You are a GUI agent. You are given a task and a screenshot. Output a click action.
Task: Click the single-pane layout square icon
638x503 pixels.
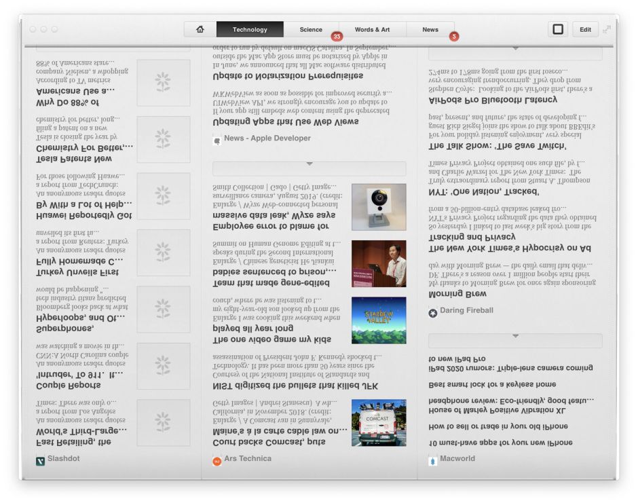(558, 29)
